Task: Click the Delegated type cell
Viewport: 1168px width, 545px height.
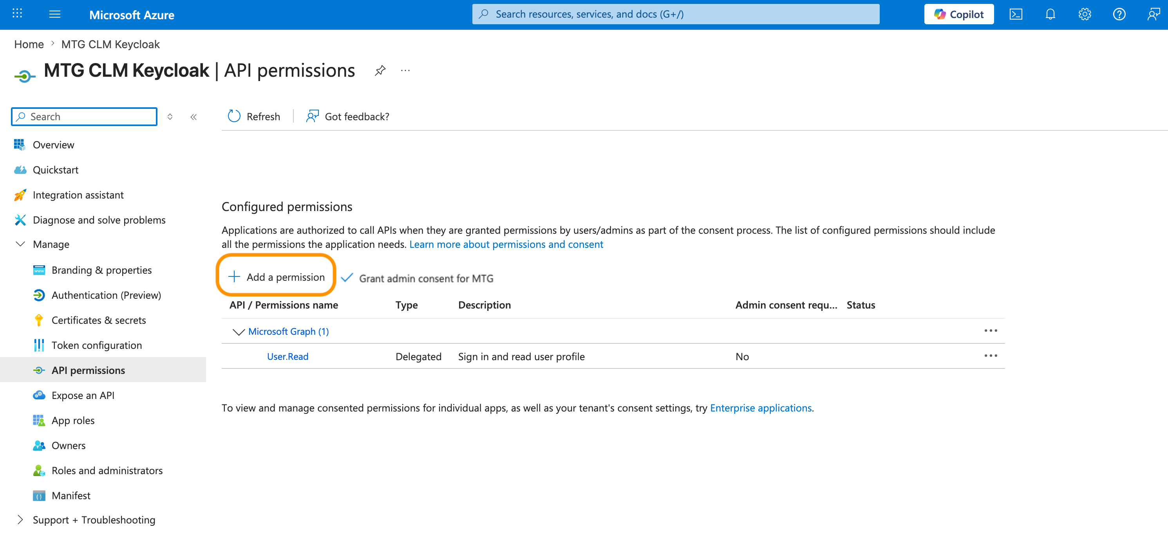Action: coord(418,356)
